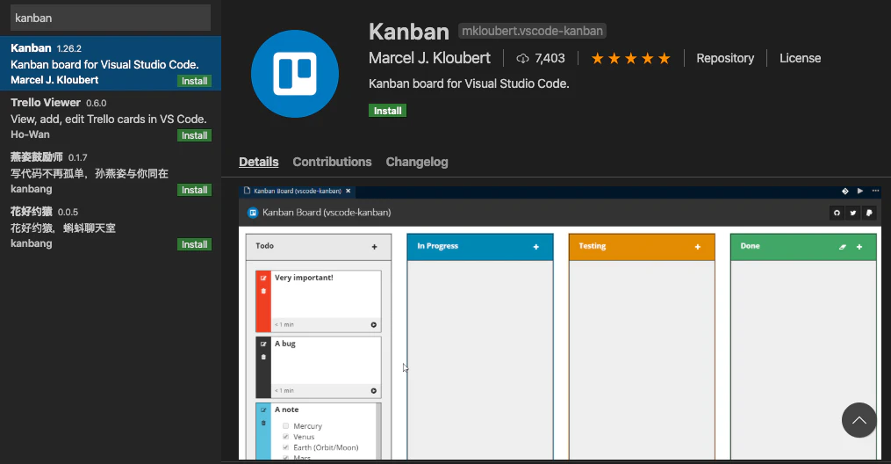This screenshot has height=464, width=891.
Task: Select the 燕姿鼓励师 0.1.7 list entry
Action: [x=111, y=173]
